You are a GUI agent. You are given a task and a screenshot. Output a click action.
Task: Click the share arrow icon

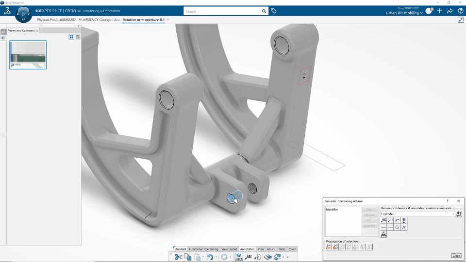pyautogui.click(x=449, y=11)
